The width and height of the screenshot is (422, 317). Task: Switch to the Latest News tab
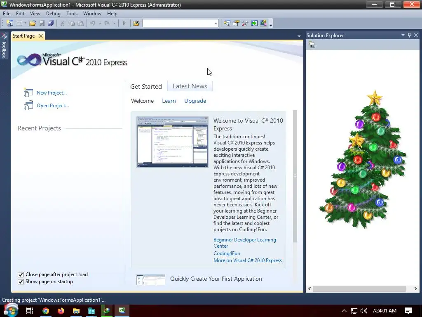(x=190, y=86)
